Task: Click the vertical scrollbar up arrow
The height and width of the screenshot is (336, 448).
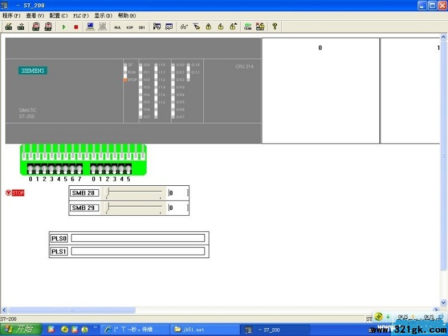Action: [443, 37]
